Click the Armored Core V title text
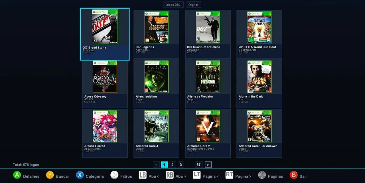365x183 pixels. [198, 146]
